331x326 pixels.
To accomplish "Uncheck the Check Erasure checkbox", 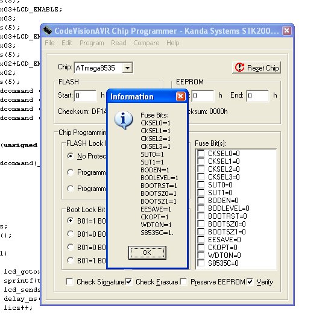I will pos(128,281).
